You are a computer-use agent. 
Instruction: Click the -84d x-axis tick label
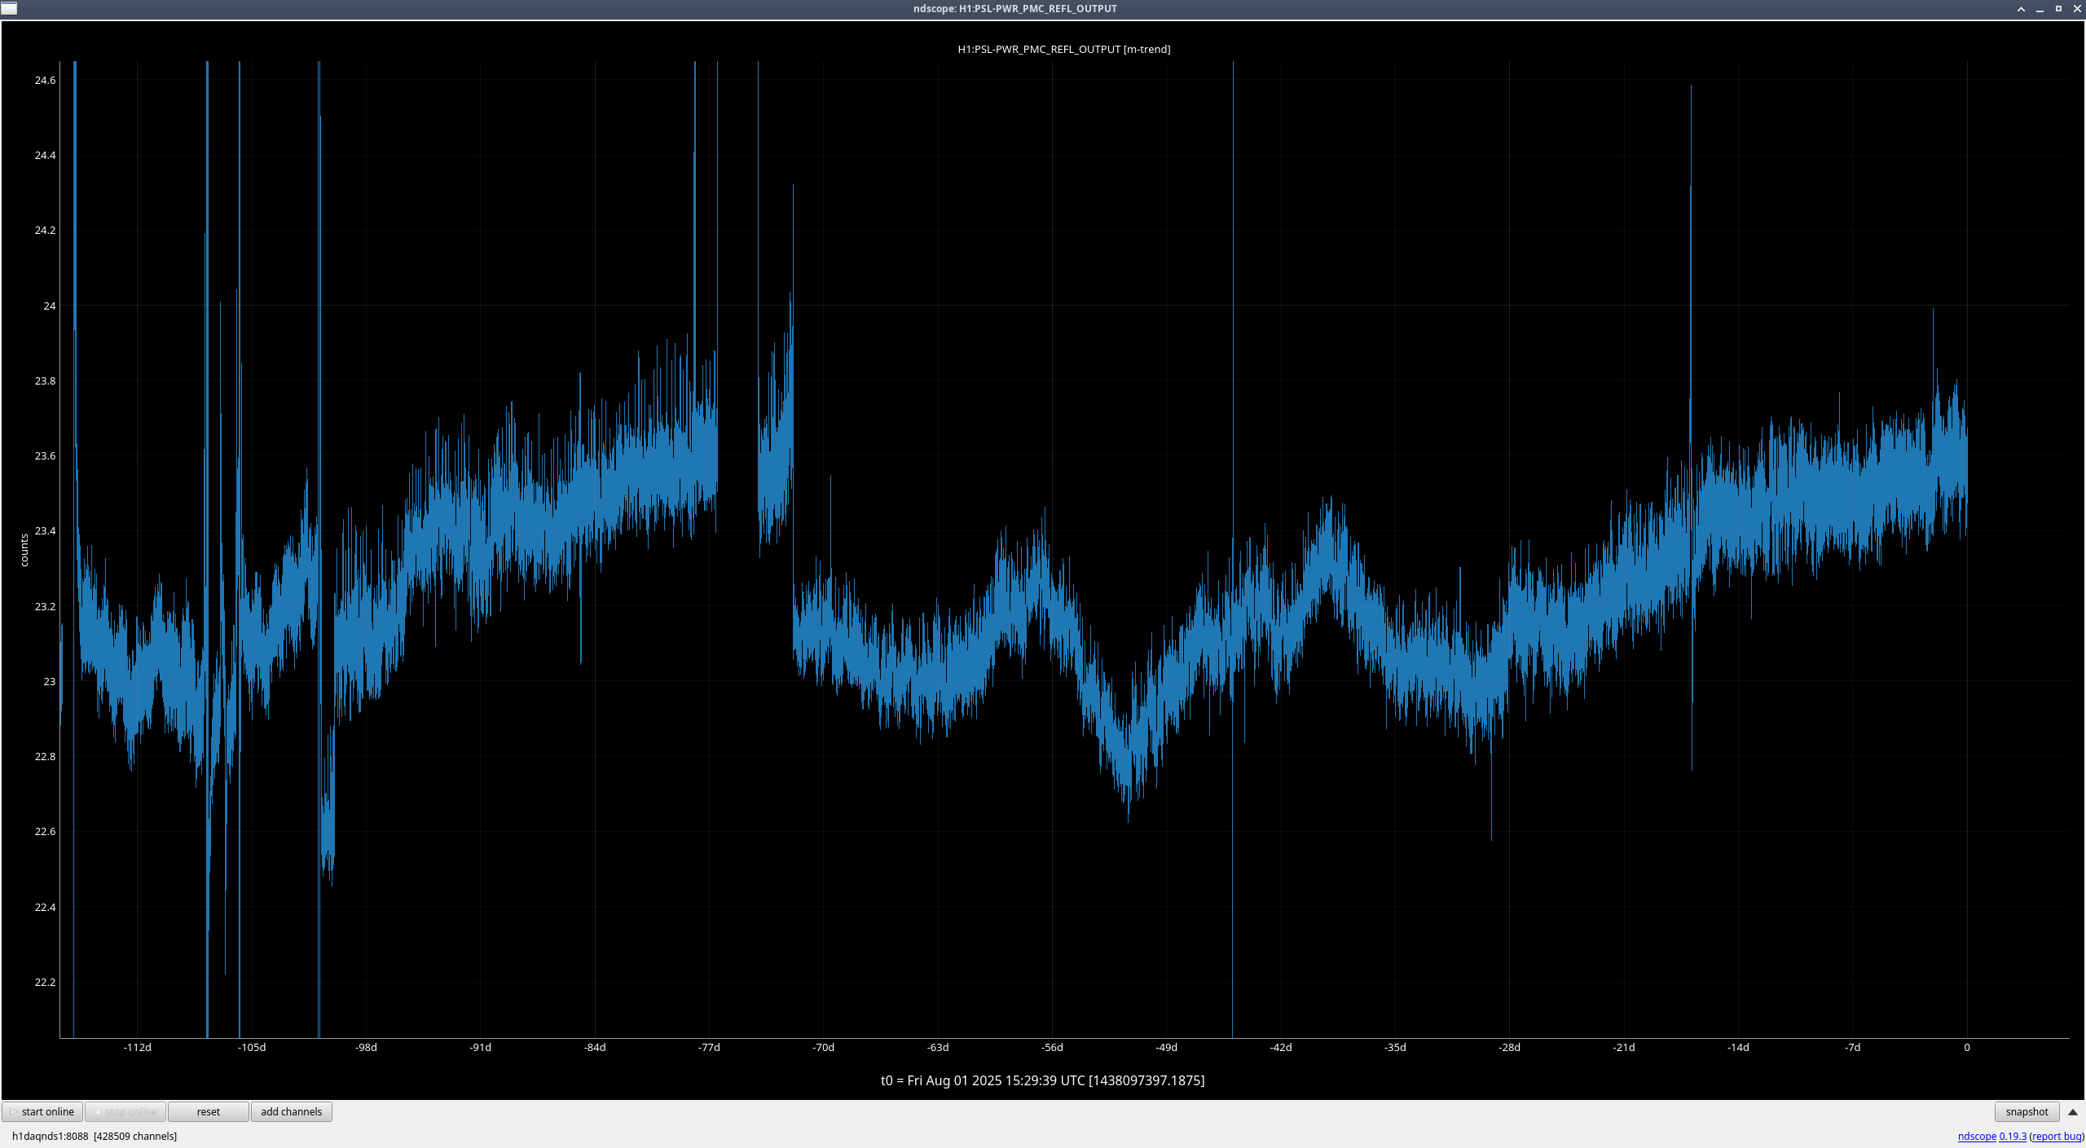(x=595, y=1047)
